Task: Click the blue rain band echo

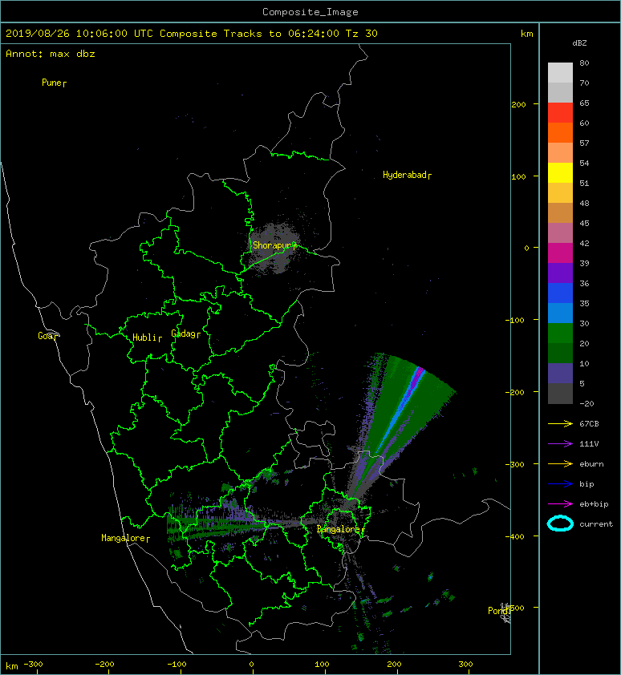Action: tap(401, 411)
